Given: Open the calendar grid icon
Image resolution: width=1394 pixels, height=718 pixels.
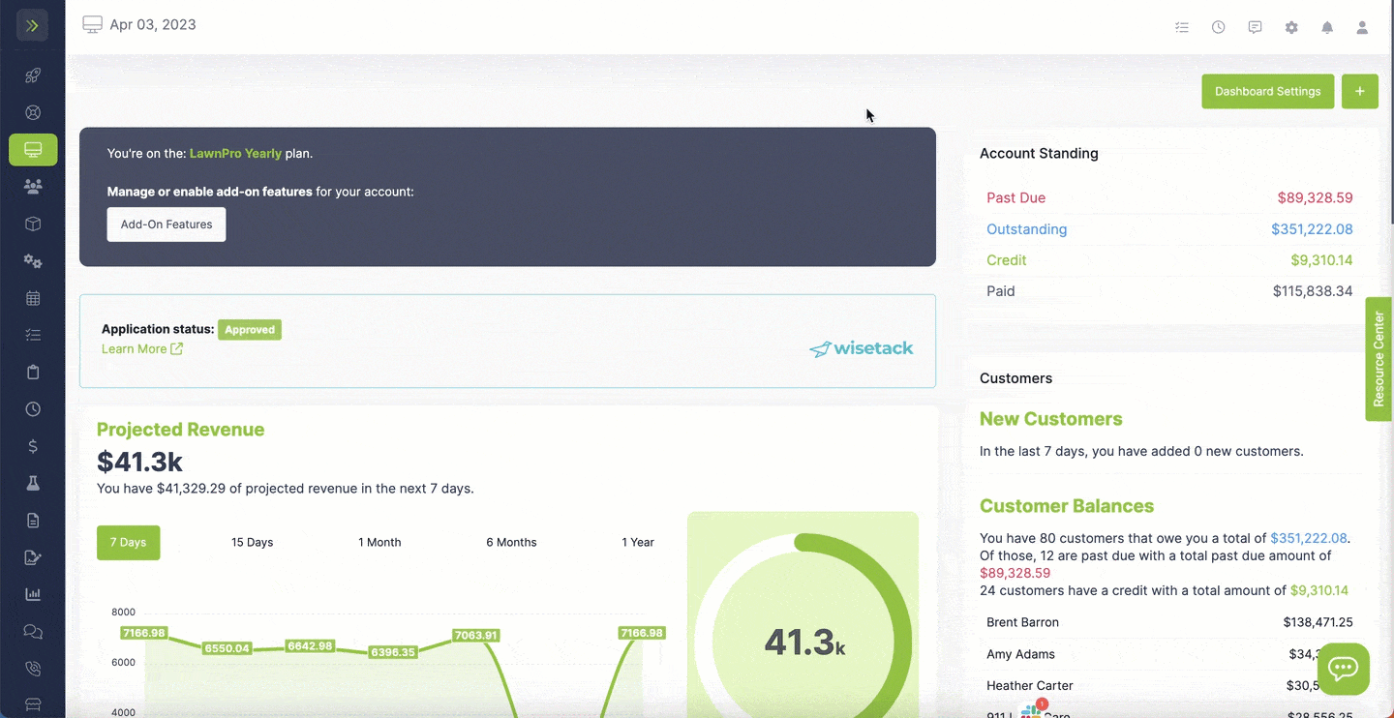Looking at the screenshot, I should click(x=33, y=298).
